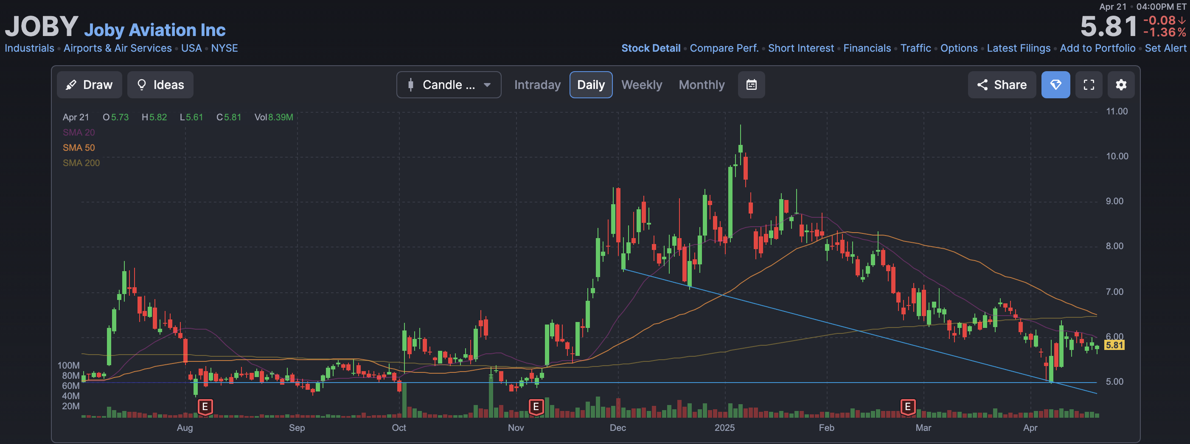1190x444 pixels.
Task: Click the lightbulb icon in Ideas
Action: [142, 85]
